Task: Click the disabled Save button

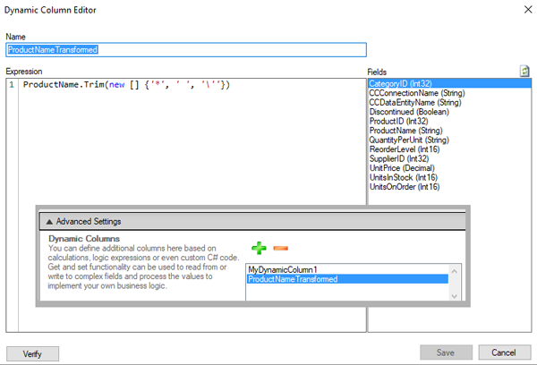Action: coord(447,352)
